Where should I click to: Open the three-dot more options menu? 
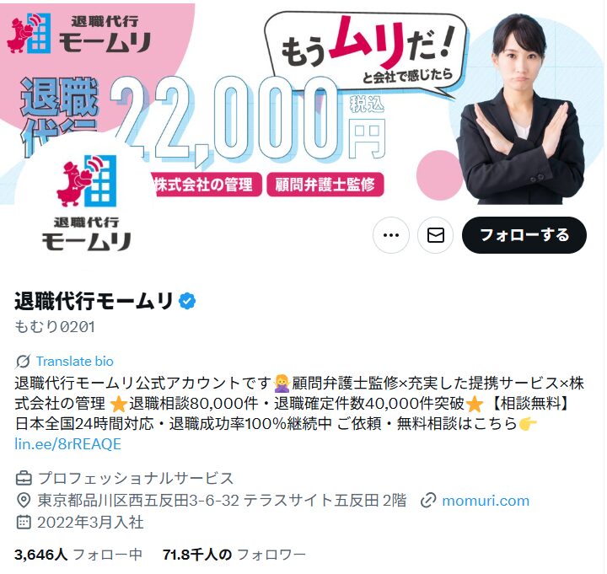pyautogui.click(x=391, y=235)
